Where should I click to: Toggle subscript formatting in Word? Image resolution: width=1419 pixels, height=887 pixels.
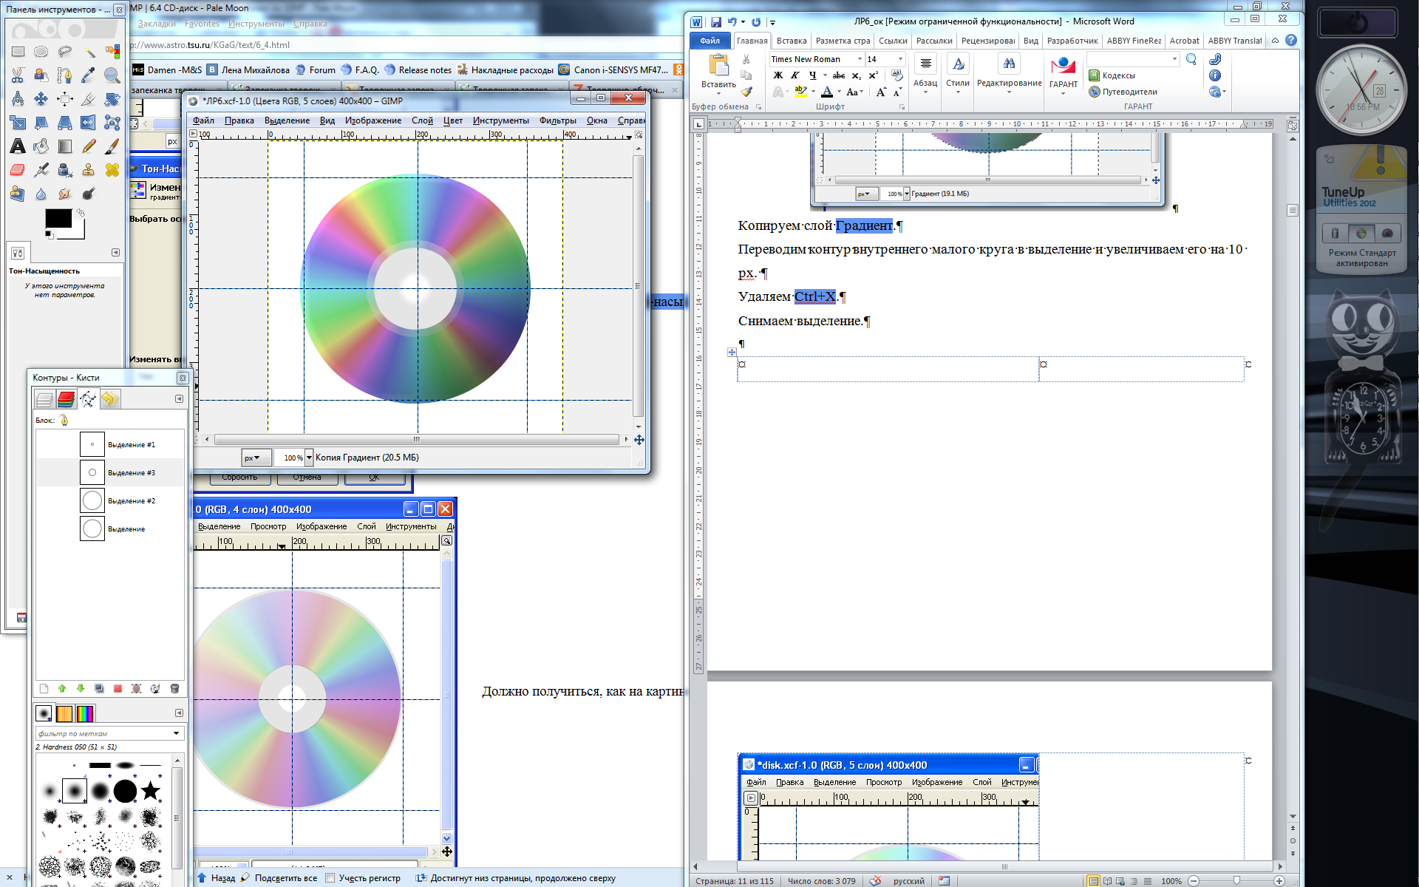click(x=856, y=75)
